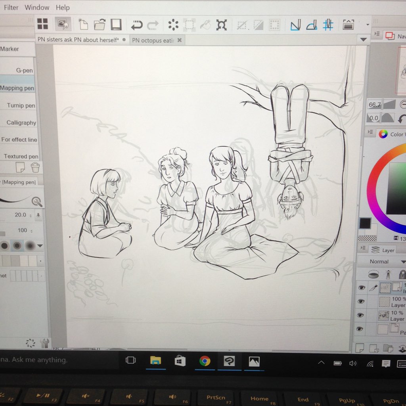Reset tool properties to initial settings
Screen dimensions: 406x406
point(30,343)
